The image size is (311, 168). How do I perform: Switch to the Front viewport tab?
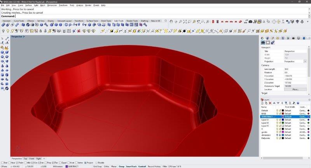32,159
